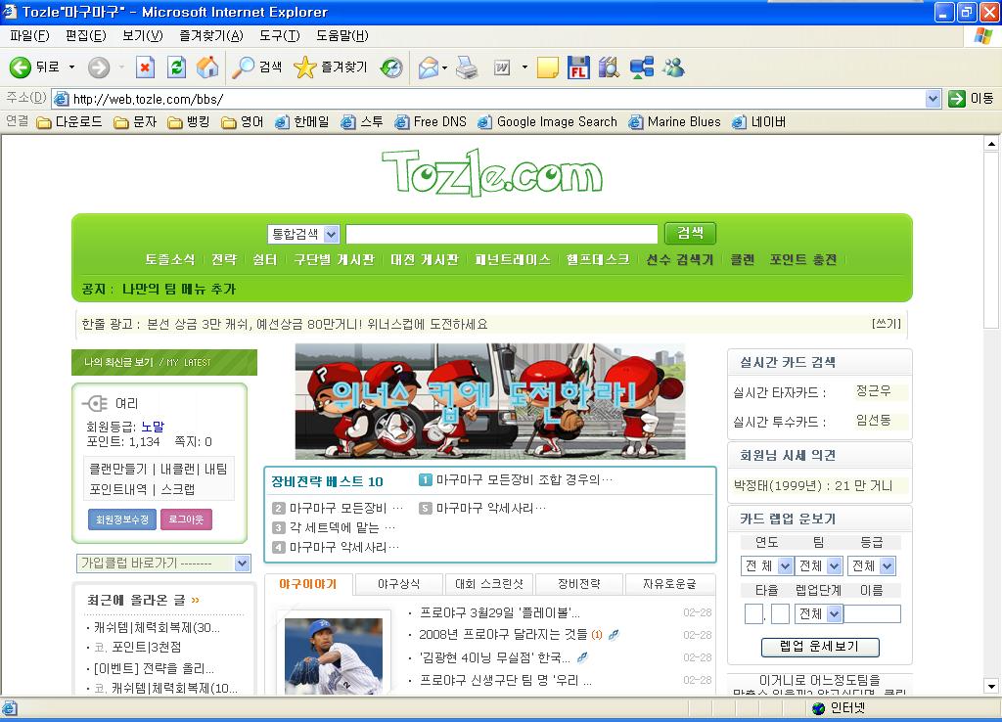Screen dimensions: 1002x722
Task: Open the 네이버 favorite link
Action: click(759, 122)
